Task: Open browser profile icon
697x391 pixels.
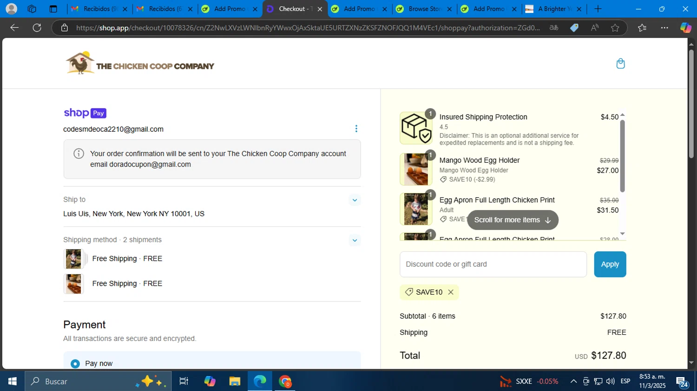Action: coord(12,9)
